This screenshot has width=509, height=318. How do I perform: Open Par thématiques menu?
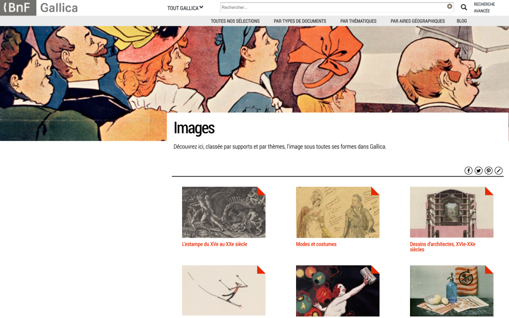(x=358, y=21)
